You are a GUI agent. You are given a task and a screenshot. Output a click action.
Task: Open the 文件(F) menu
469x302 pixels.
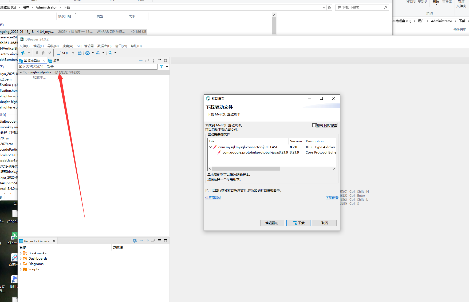(x=25, y=46)
